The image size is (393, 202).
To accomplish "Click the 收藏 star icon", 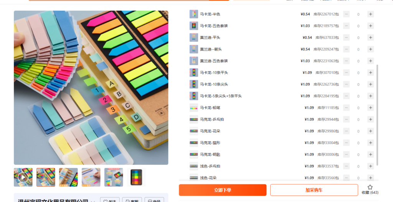I will pos(370,187).
